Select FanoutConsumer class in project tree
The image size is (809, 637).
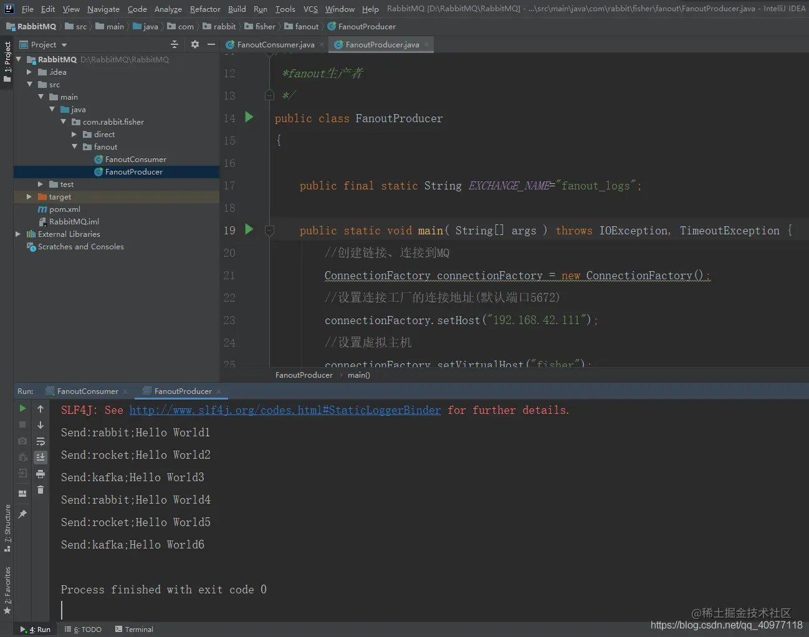(135, 160)
